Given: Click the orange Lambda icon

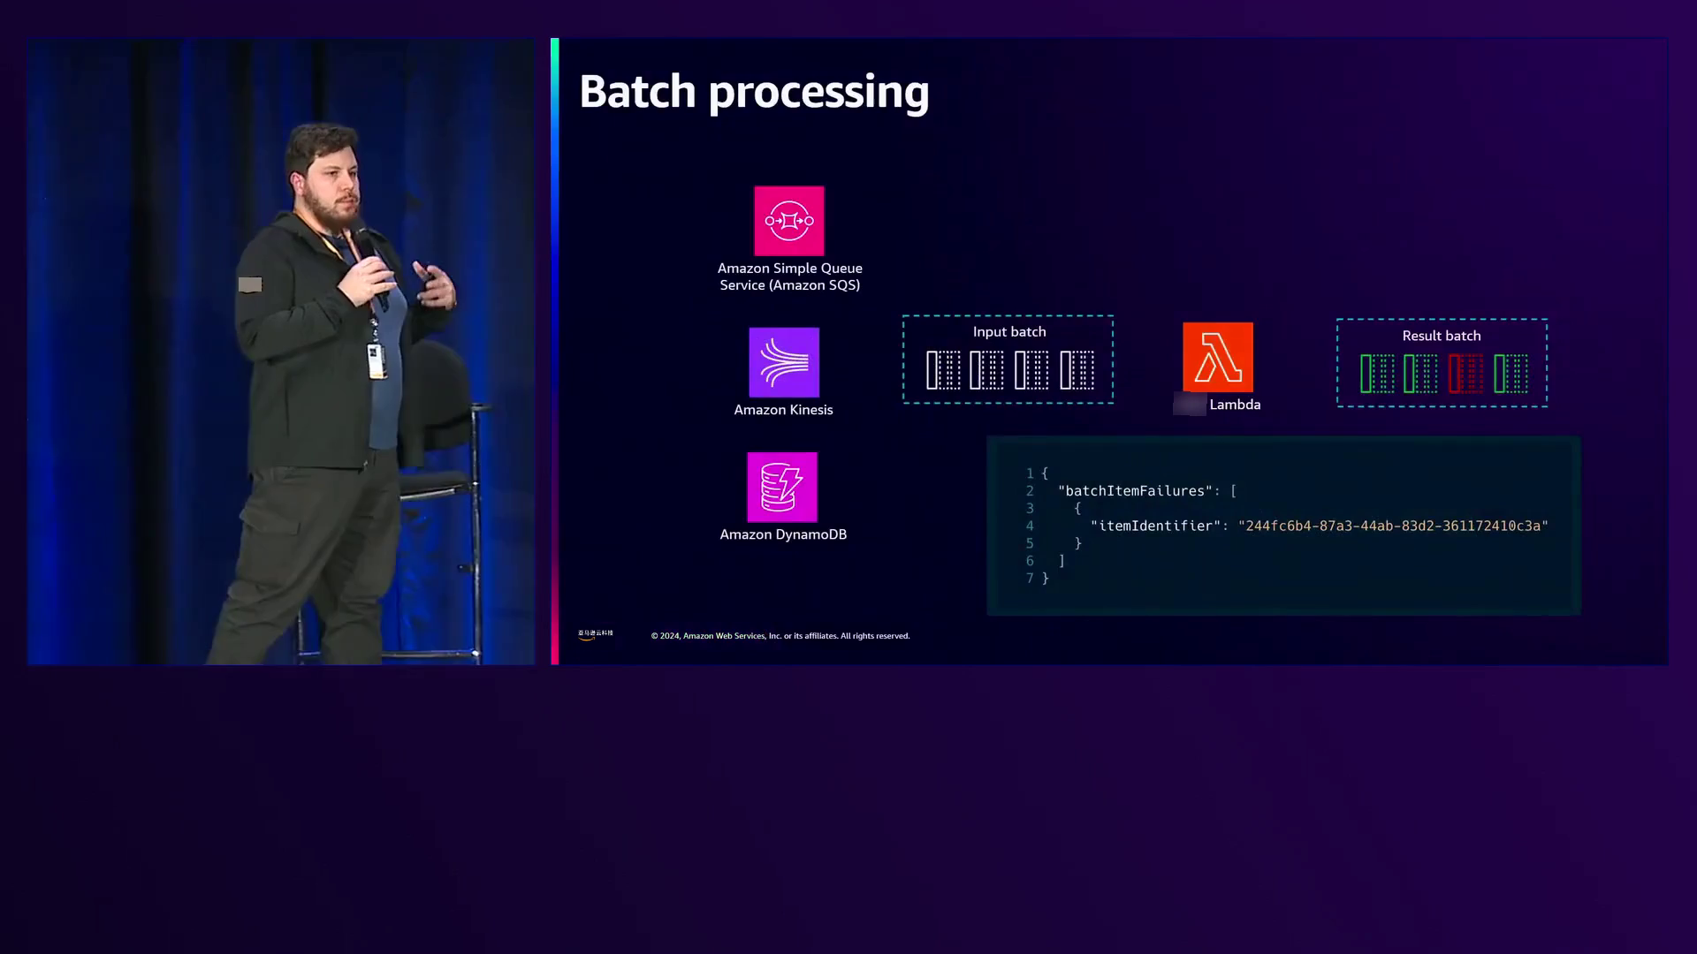Looking at the screenshot, I should click(1217, 357).
